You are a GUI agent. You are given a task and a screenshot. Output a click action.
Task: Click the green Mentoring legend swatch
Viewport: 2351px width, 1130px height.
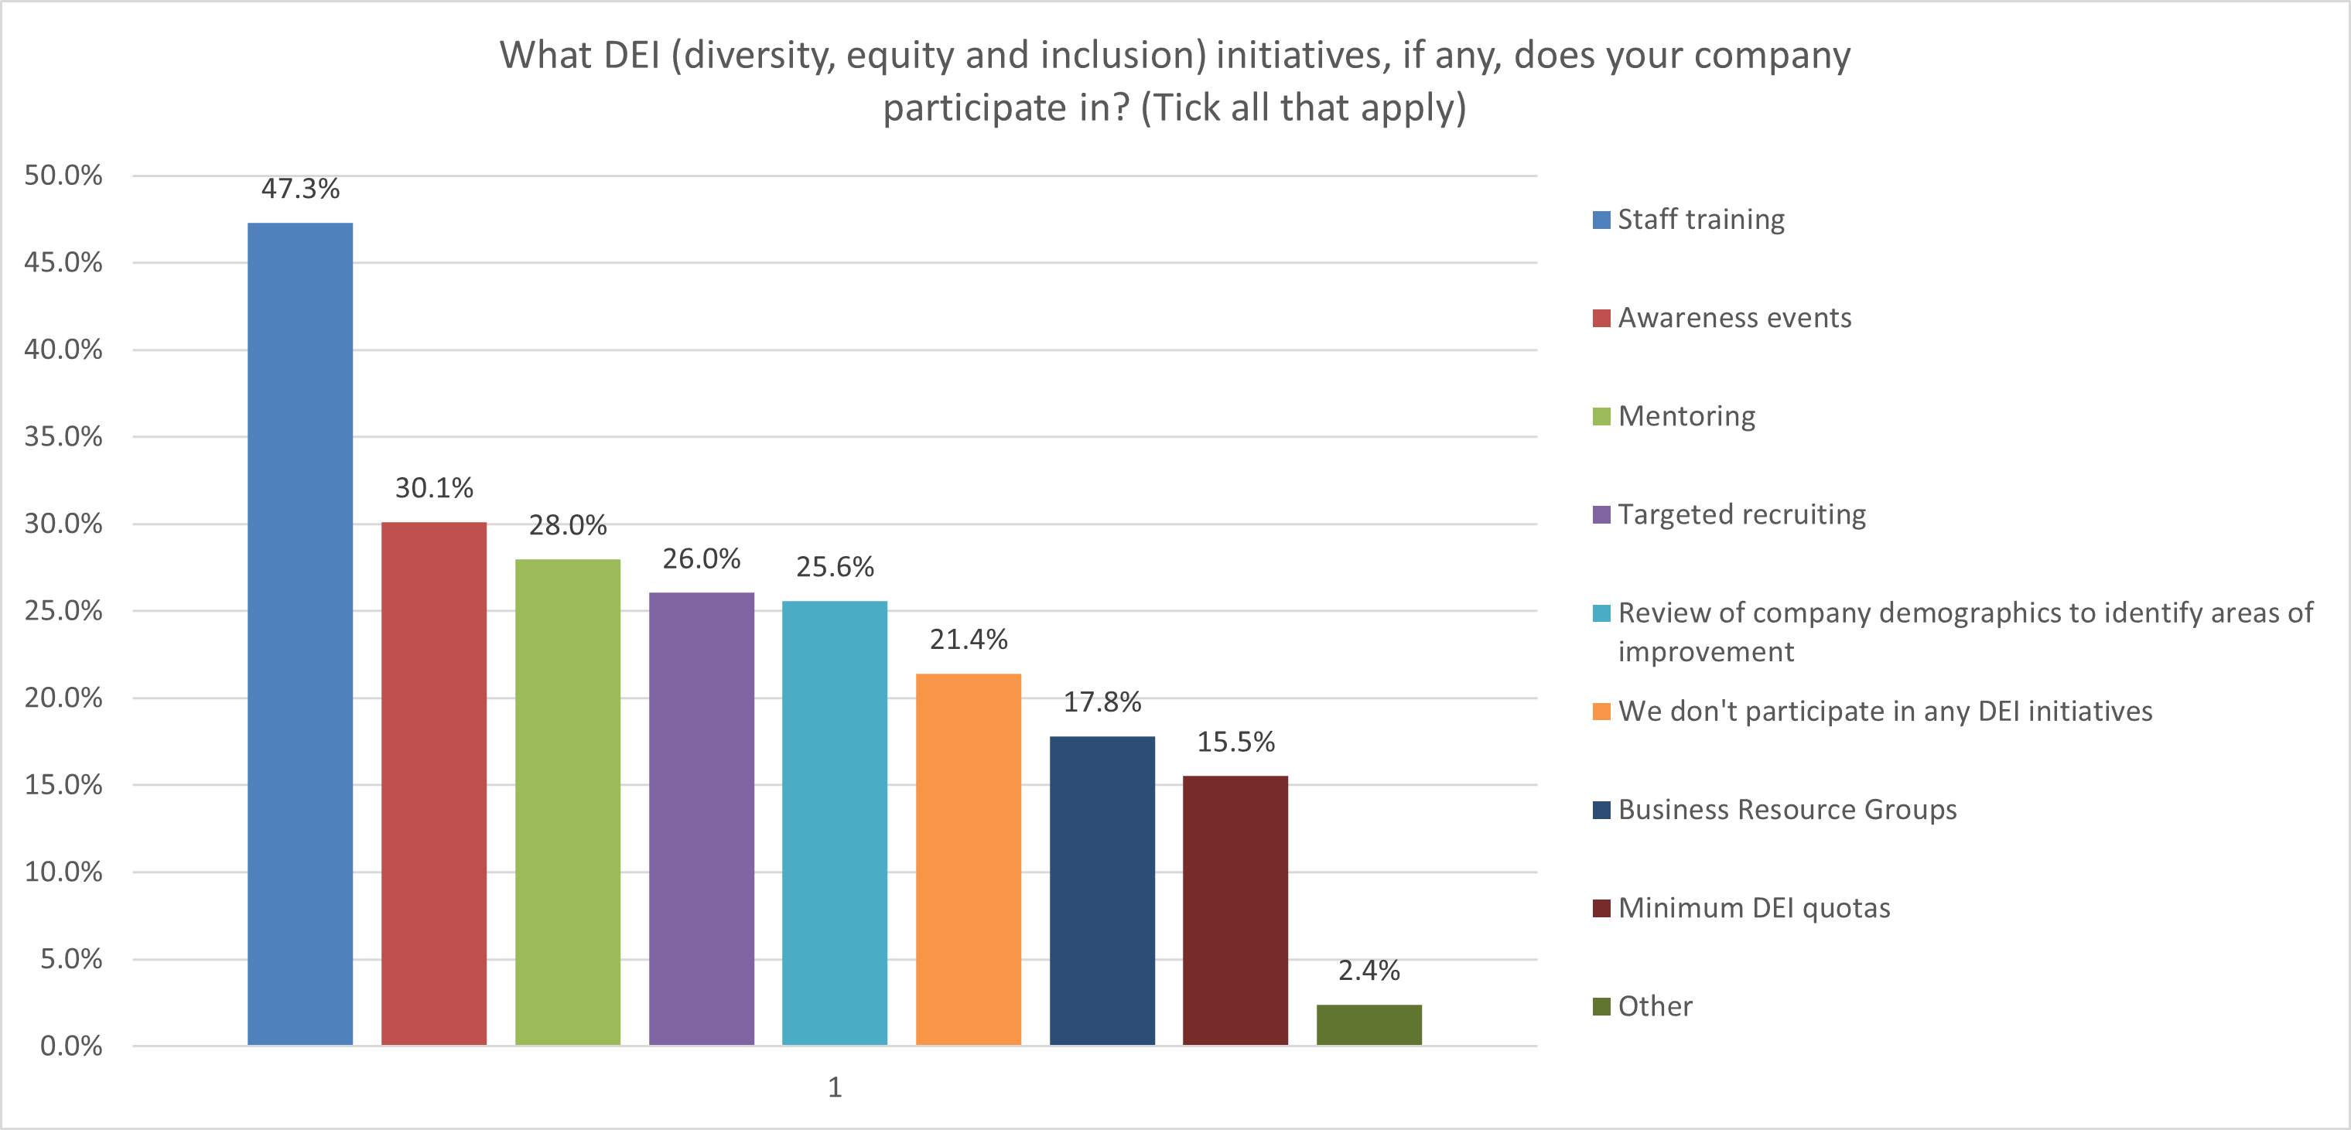pyautogui.click(x=1601, y=417)
